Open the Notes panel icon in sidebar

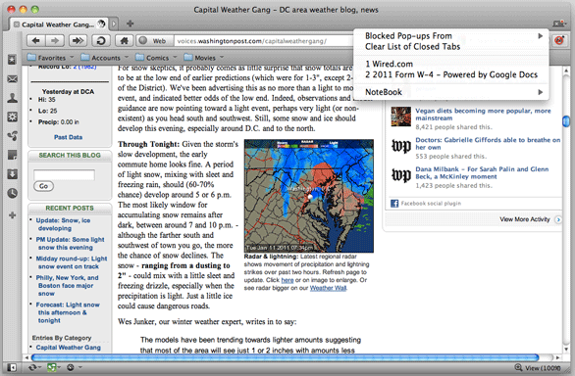click(x=12, y=155)
